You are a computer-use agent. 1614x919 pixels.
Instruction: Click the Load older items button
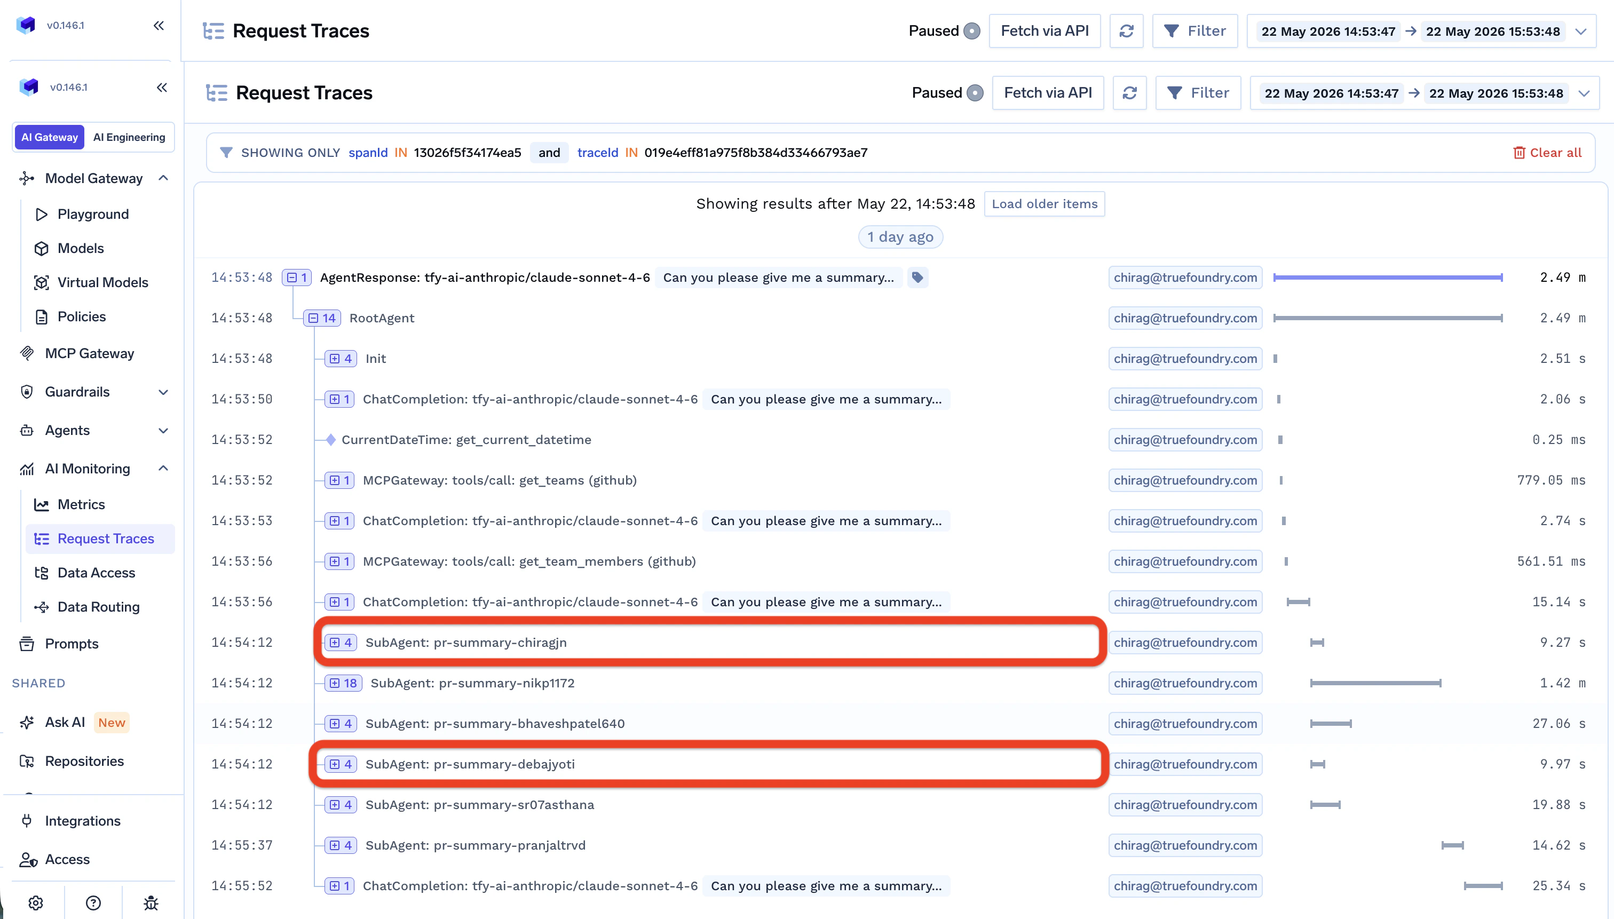coord(1045,204)
